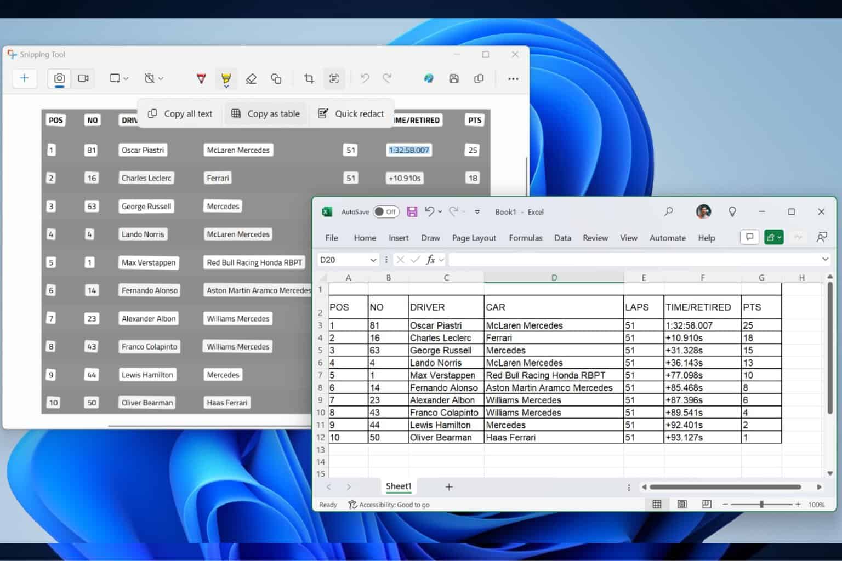Open the shapes tool in Snipping Tool

pyautogui.click(x=276, y=79)
